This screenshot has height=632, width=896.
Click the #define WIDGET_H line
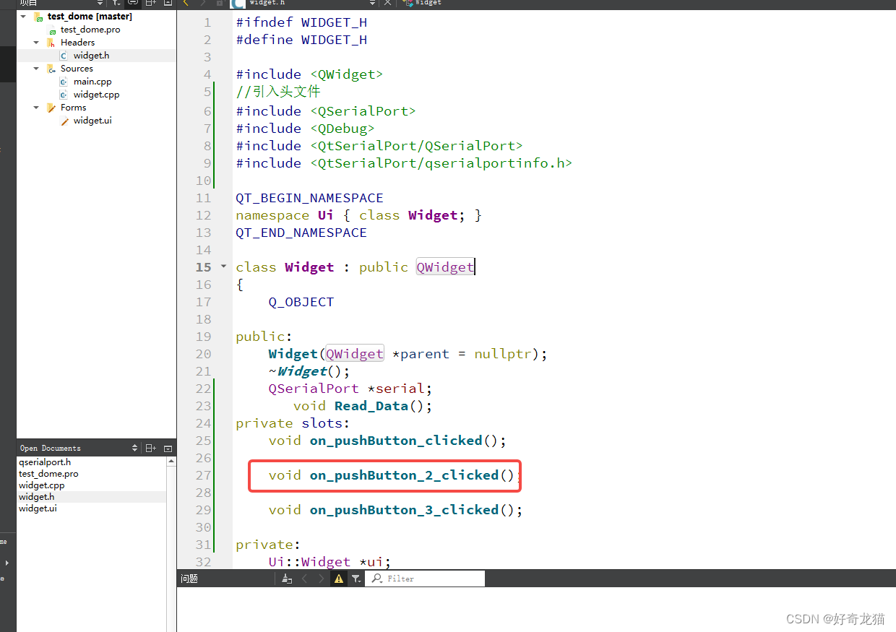301,40
